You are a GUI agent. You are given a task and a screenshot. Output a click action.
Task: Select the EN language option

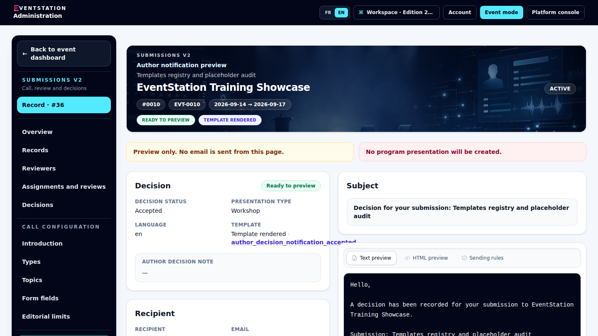[341, 12]
